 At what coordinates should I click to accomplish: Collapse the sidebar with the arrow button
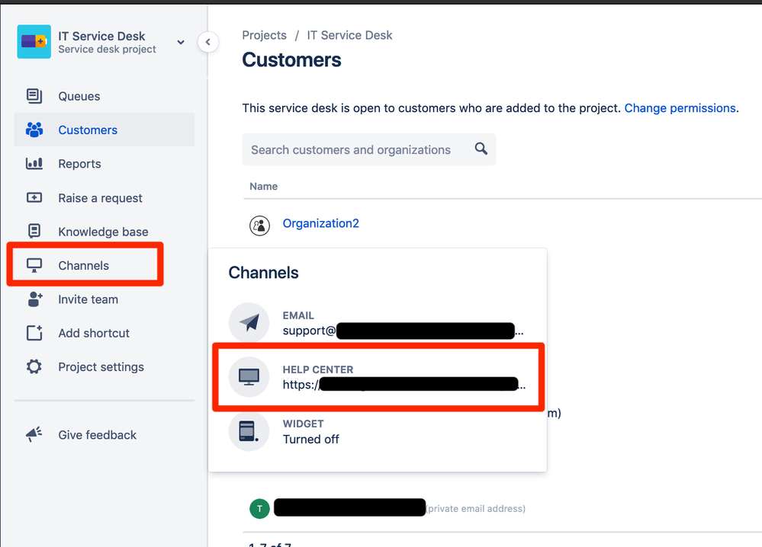[208, 42]
